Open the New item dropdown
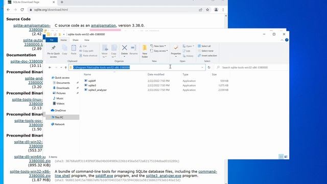327x184 pixels. 158,46
